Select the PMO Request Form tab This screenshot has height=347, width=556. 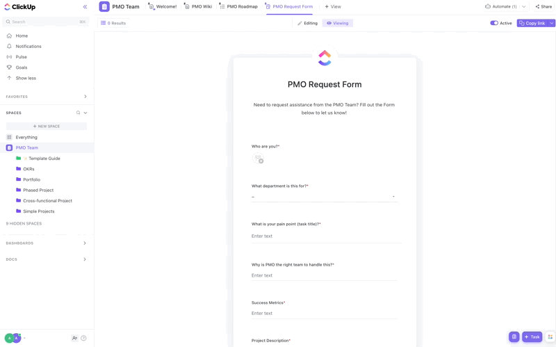coord(289,7)
